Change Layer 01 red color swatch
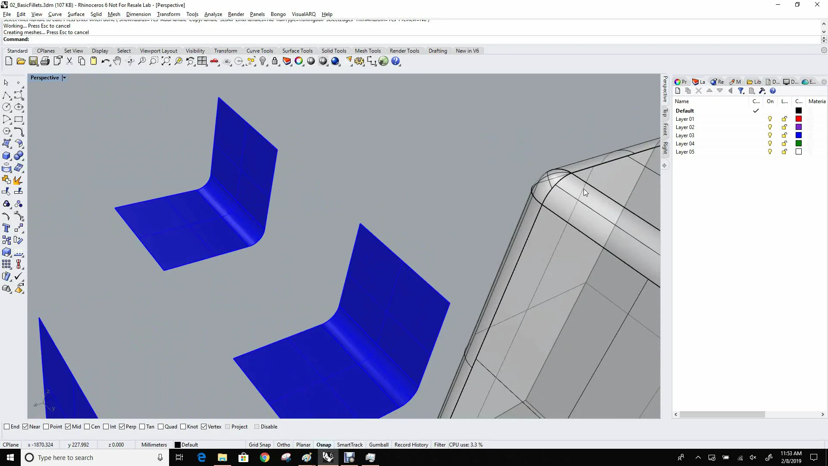 [799, 119]
